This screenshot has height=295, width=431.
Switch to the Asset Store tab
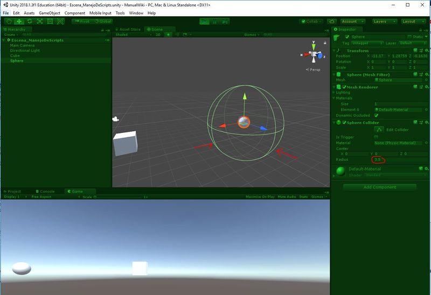click(128, 30)
